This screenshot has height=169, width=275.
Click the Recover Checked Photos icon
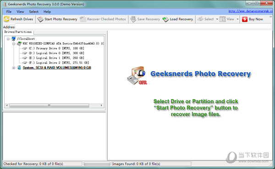click(x=83, y=19)
